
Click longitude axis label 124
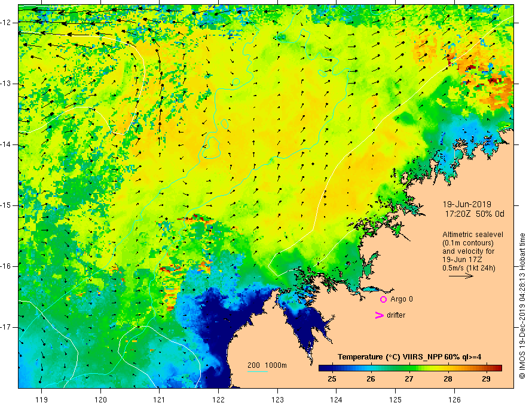[x=336, y=399]
